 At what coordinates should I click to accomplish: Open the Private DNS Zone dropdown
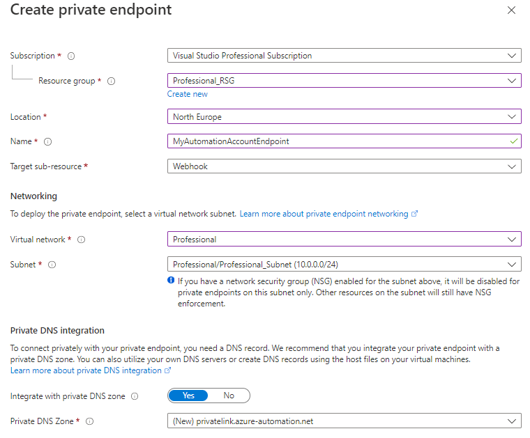tap(344, 421)
